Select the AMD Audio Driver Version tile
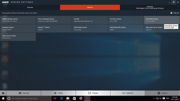 (162, 28)
